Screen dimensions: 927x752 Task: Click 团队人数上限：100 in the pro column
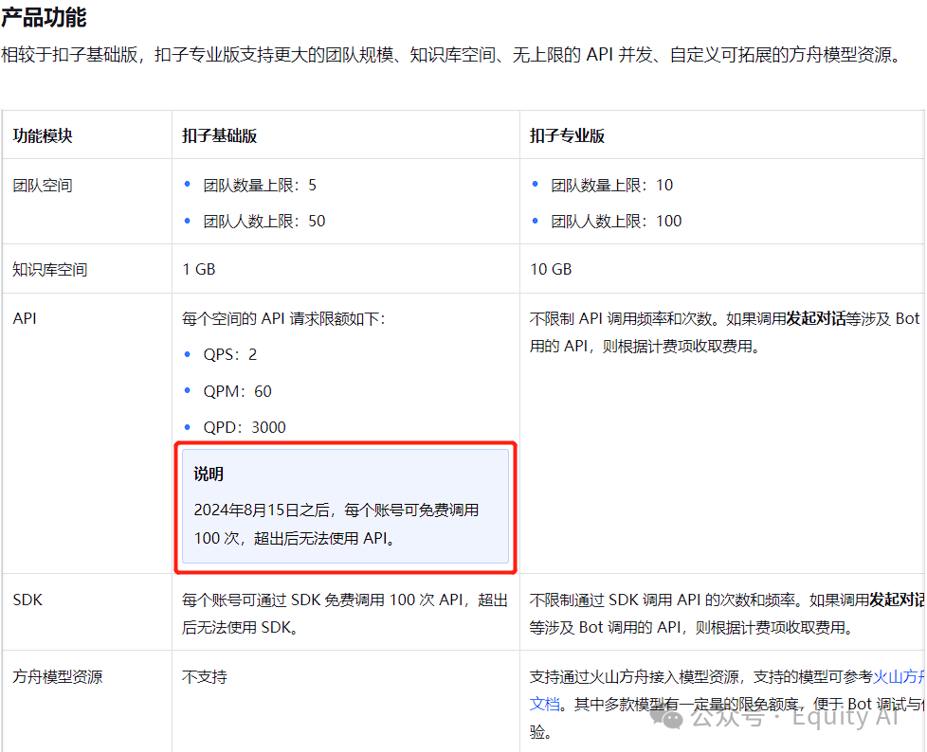pyautogui.click(x=616, y=222)
